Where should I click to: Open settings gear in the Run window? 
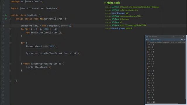point(182,40)
